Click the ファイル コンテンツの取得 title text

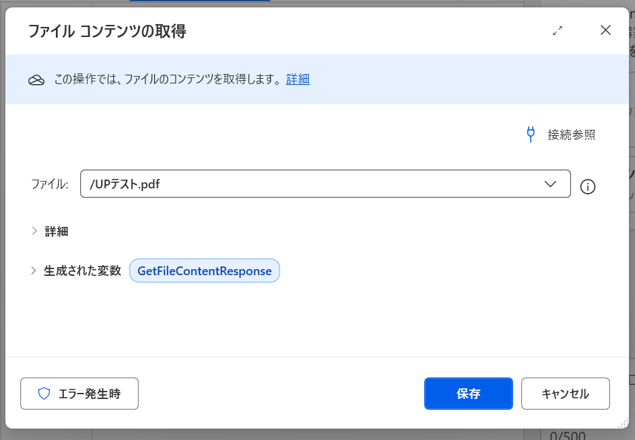click(x=107, y=31)
